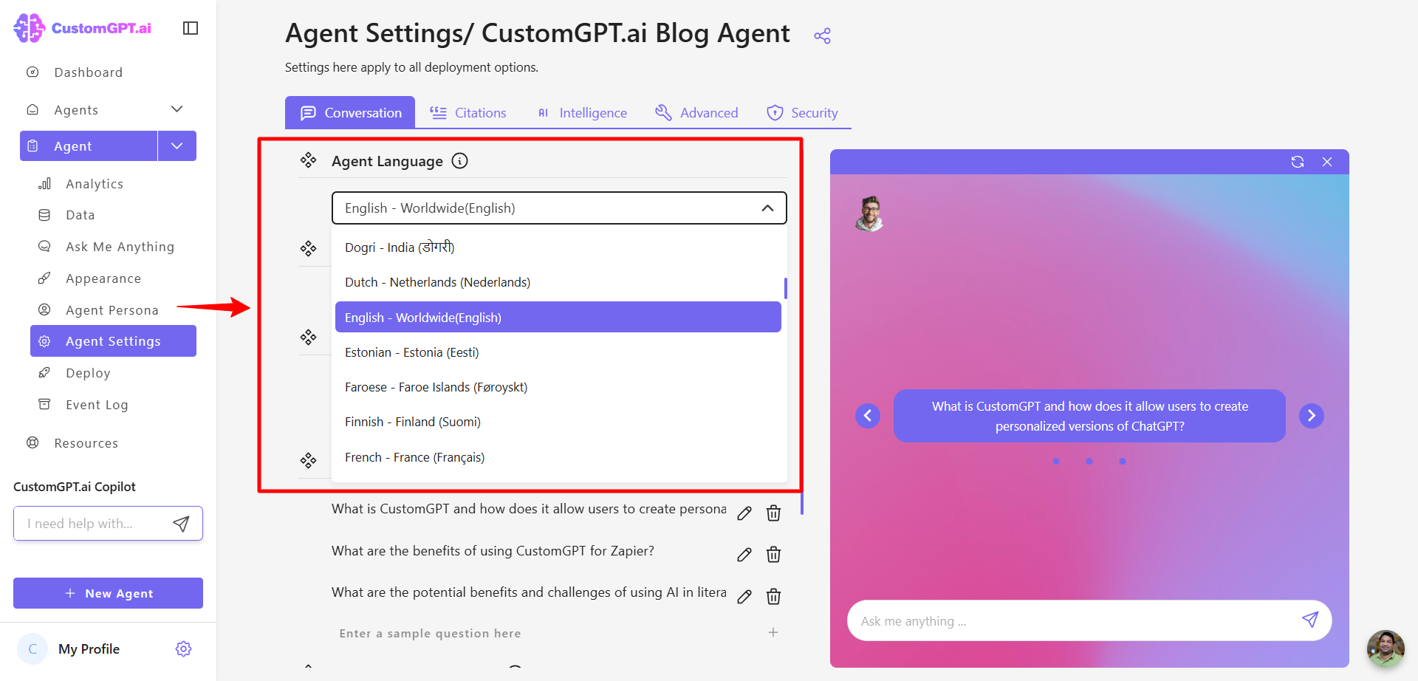Select the first carousel dot
This screenshot has height=681, width=1418.
point(1056,461)
